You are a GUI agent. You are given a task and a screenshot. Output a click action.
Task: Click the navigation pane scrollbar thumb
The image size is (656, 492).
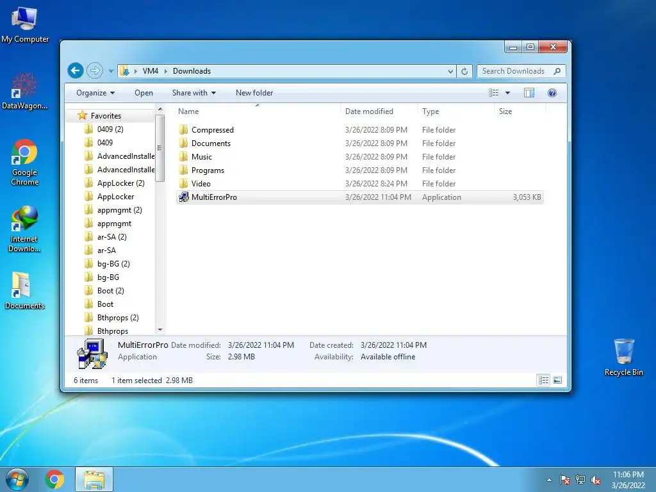(160, 148)
